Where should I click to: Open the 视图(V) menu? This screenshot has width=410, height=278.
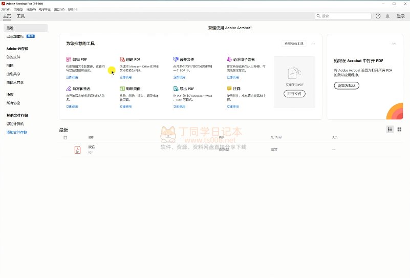point(31,9)
